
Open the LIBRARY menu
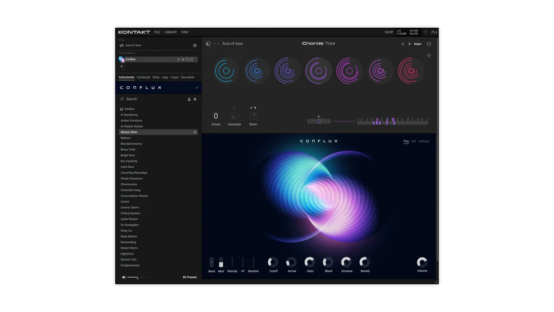pos(171,32)
